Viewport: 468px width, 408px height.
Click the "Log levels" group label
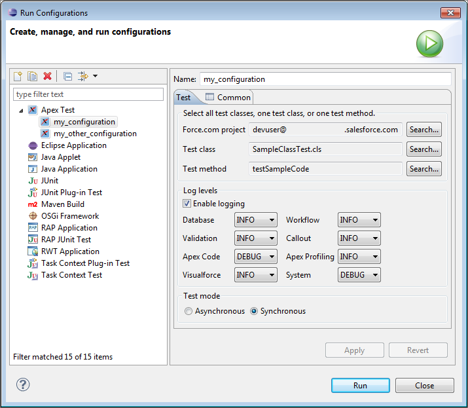pos(200,191)
